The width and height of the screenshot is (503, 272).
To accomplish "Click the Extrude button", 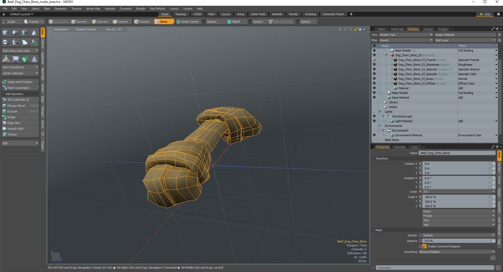I will (x=20, y=111).
